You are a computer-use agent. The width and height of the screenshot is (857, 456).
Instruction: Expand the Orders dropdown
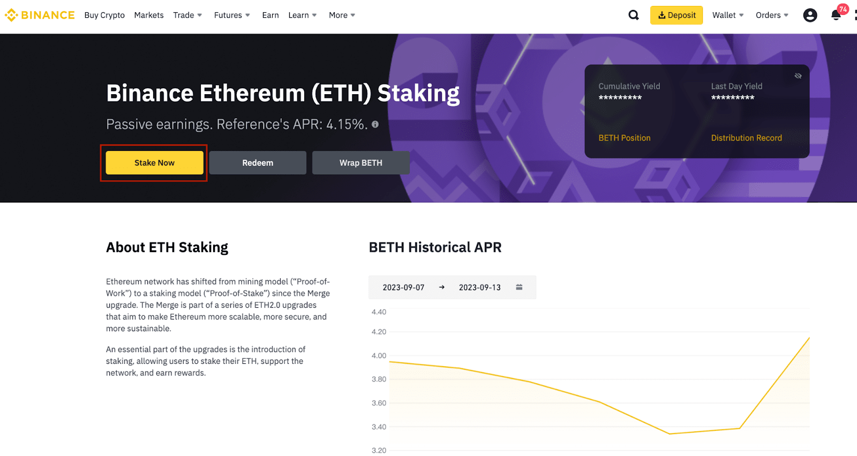[x=772, y=15]
